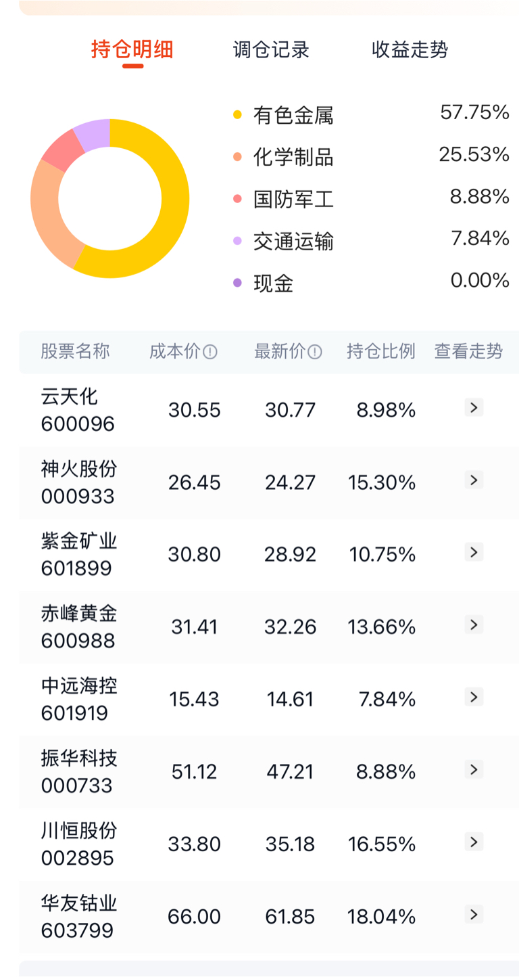Click the 国防军工 legend dot
This screenshot has width=519, height=977.
click(237, 199)
